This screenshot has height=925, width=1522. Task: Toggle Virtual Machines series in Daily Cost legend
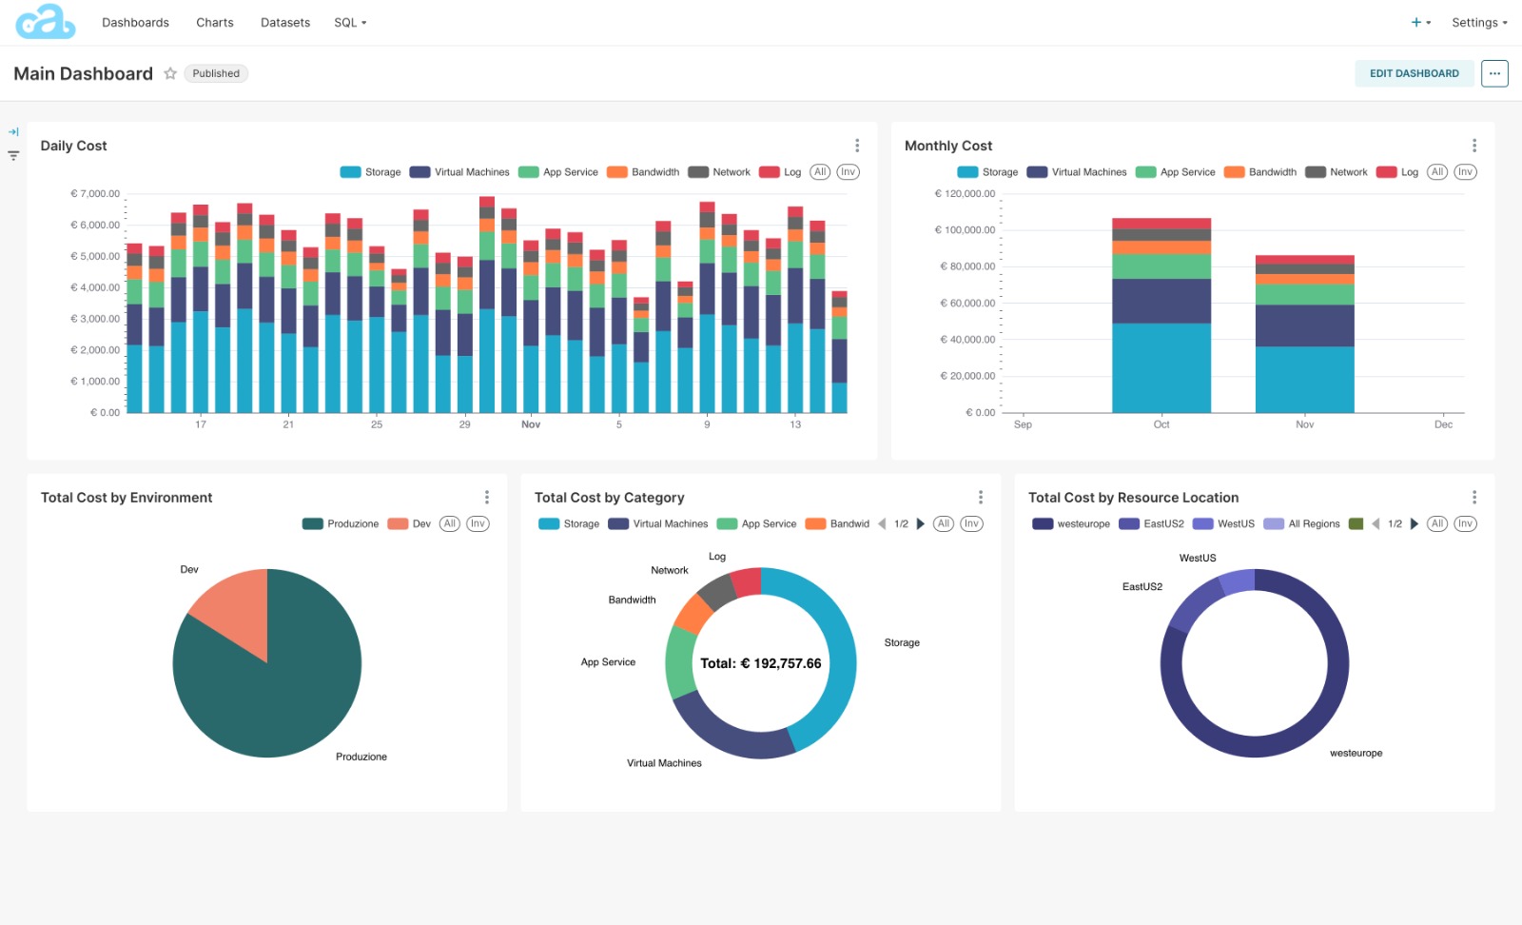tap(460, 172)
